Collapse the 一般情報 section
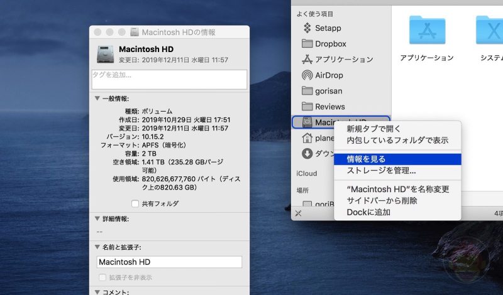This screenshot has height=295, width=503. (97, 99)
